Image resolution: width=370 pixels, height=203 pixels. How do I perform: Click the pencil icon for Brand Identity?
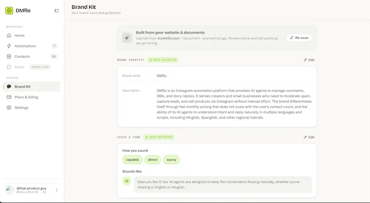coord(305,60)
